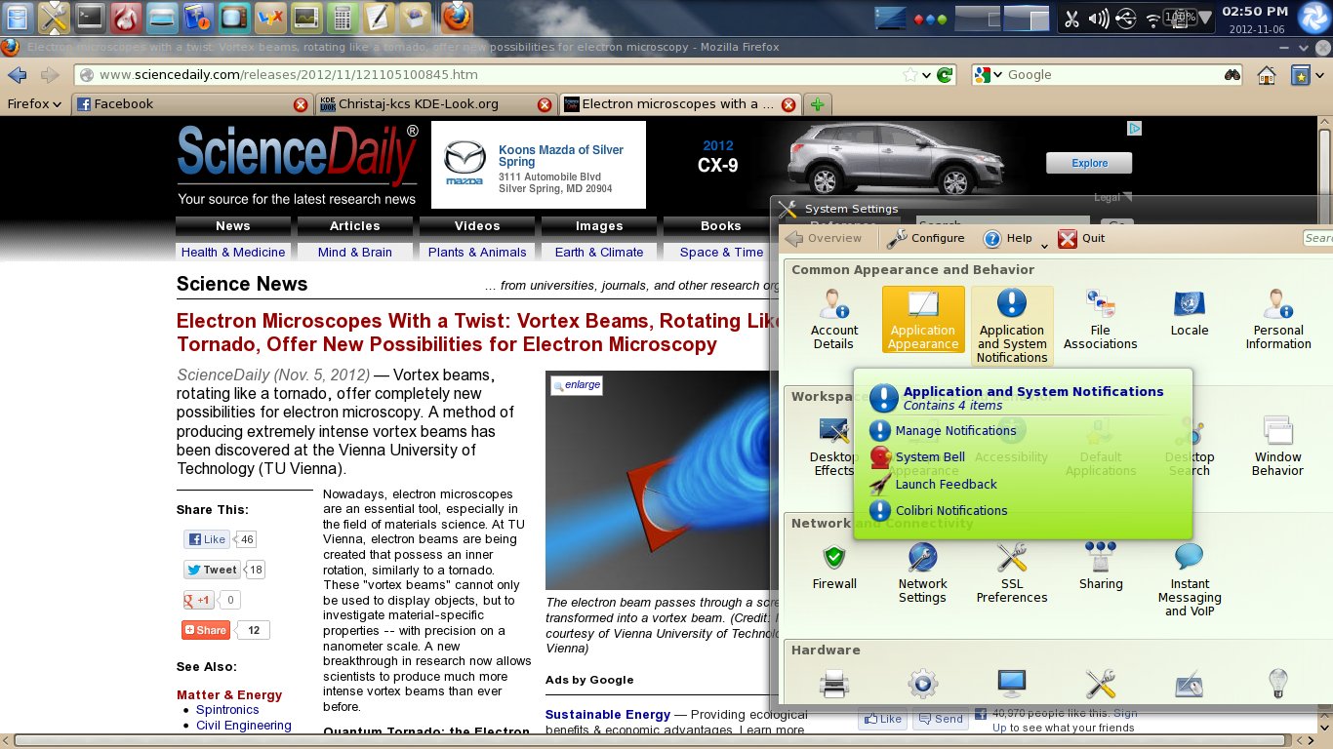The image size is (1333, 749).
Task: Open the Health & Medicine category link
Action: [233, 252]
